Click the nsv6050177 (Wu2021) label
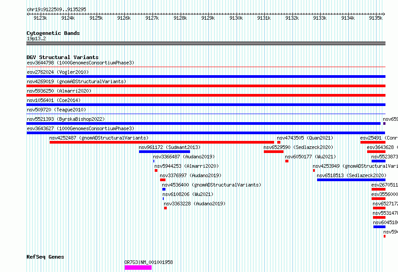 tap(310, 157)
